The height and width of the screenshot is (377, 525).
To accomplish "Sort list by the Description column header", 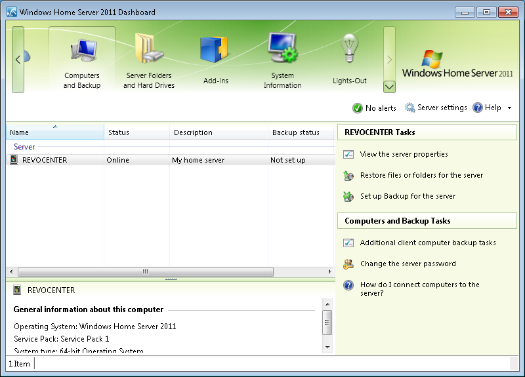I will point(219,132).
